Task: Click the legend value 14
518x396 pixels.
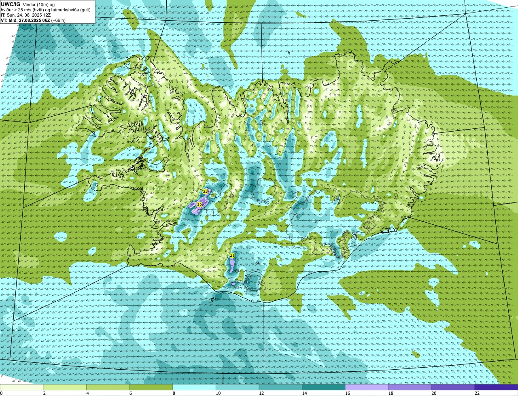Action: tap(304, 393)
